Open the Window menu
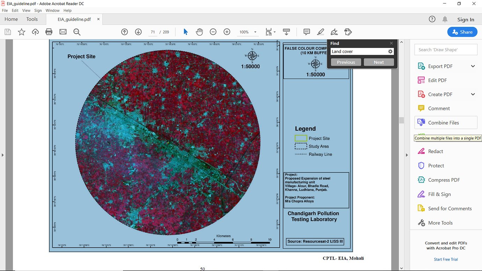The image size is (482, 271). (52, 10)
